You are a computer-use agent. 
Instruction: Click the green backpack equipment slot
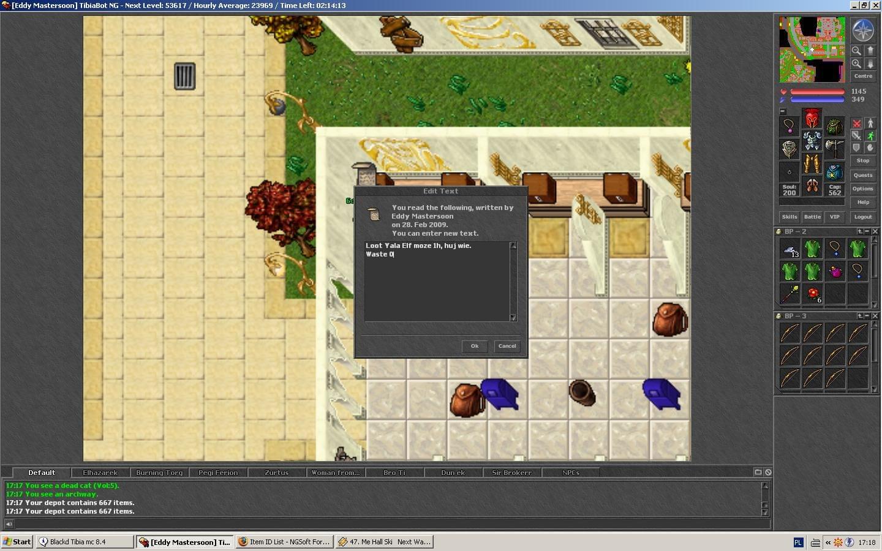tap(834, 127)
